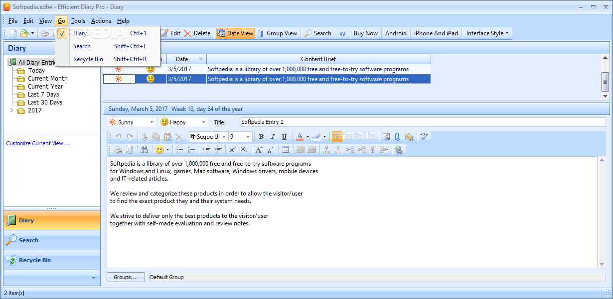The image size is (613, 299).
Task: Click the Title input field
Action: coord(423,122)
